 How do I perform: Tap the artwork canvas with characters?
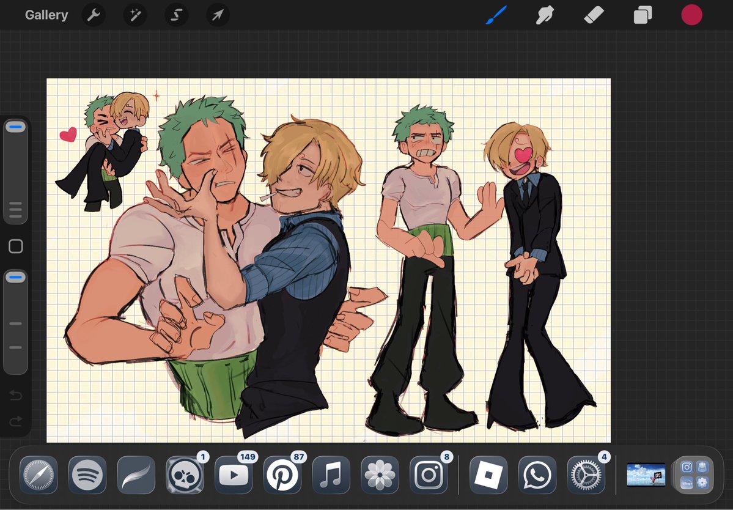click(x=329, y=261)
